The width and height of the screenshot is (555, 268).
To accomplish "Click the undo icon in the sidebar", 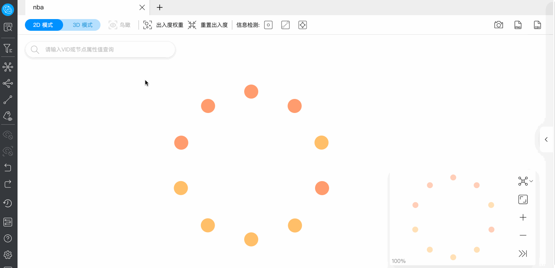I will coord(8,167).
